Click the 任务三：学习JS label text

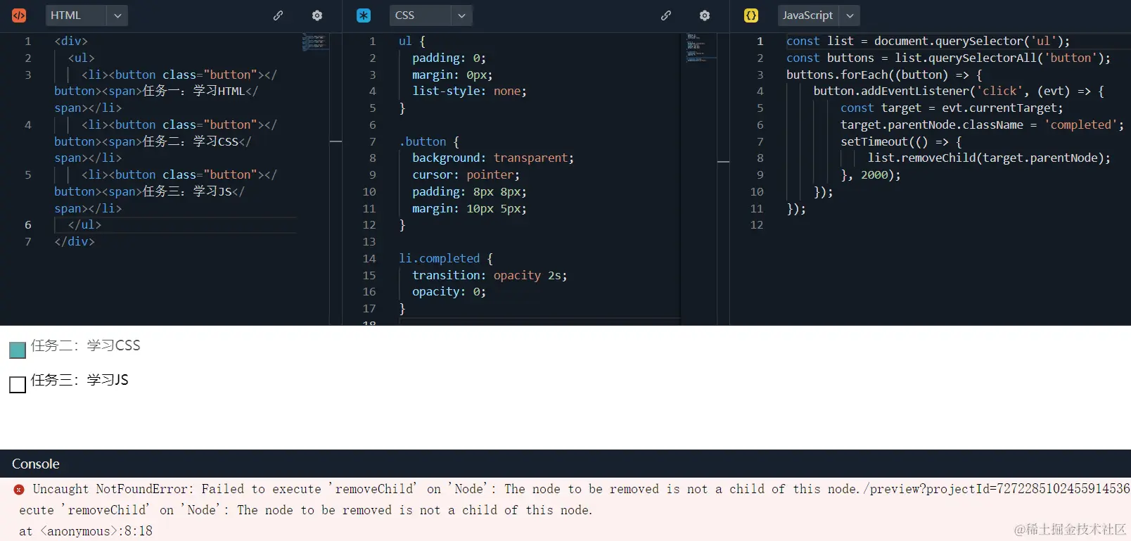79,380
